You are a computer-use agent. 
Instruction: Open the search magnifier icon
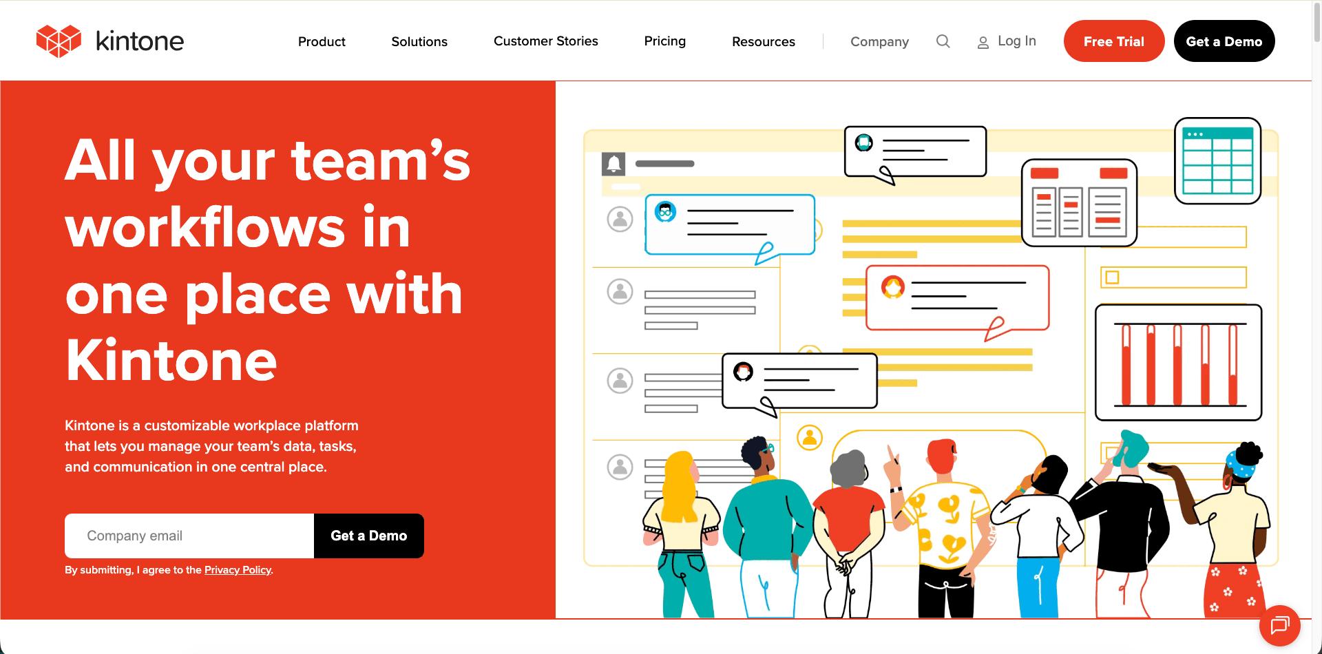point(943,41)
